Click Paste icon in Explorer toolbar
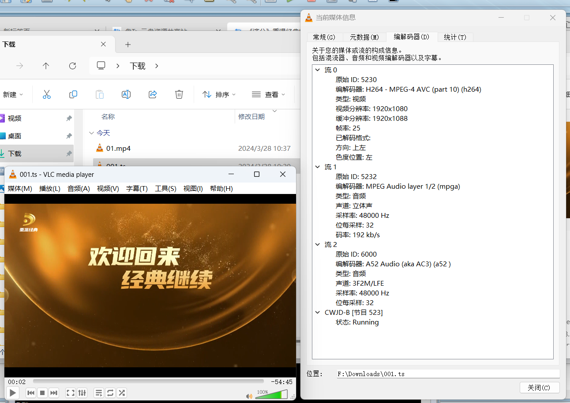This screenshot has width=570, height=403. point(100,94)
